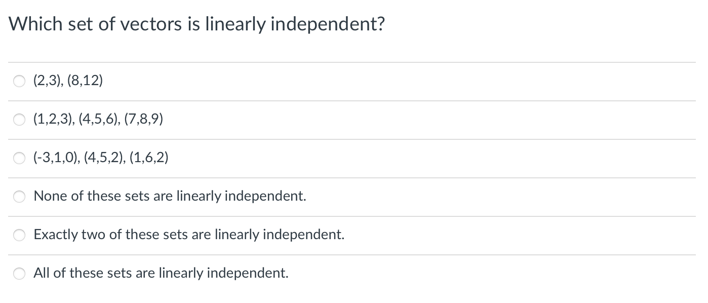Choose the radio button for (1,2,3), (4,5,6), (7,8,9)
This screenshot has width=708, height=303.
(x=19, y=120)
